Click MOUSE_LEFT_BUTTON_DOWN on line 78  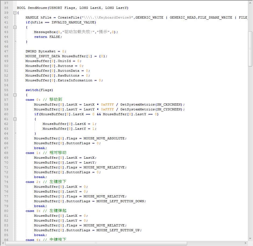point(121,201)
